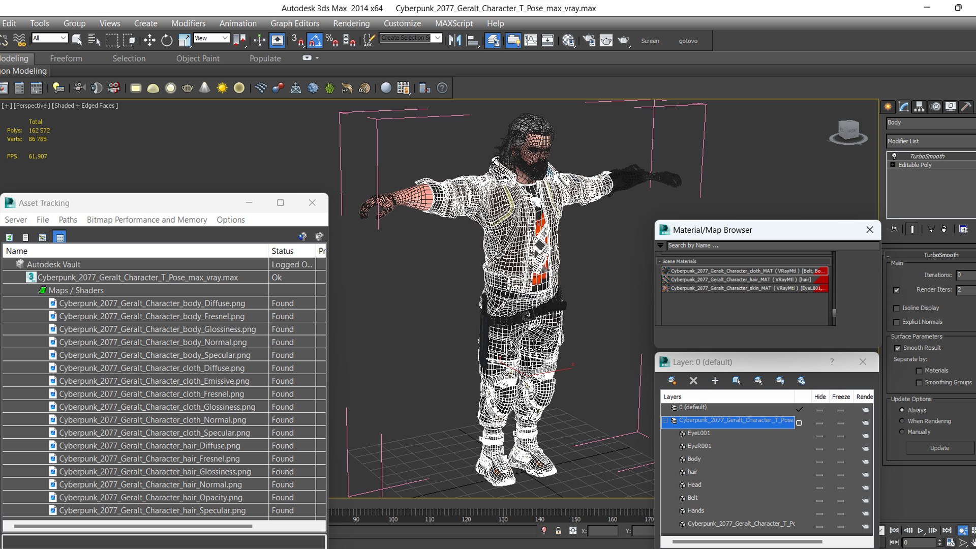Select When Rendering update option
Viewport: 976px width, 549px height.
tap(902, 421)
